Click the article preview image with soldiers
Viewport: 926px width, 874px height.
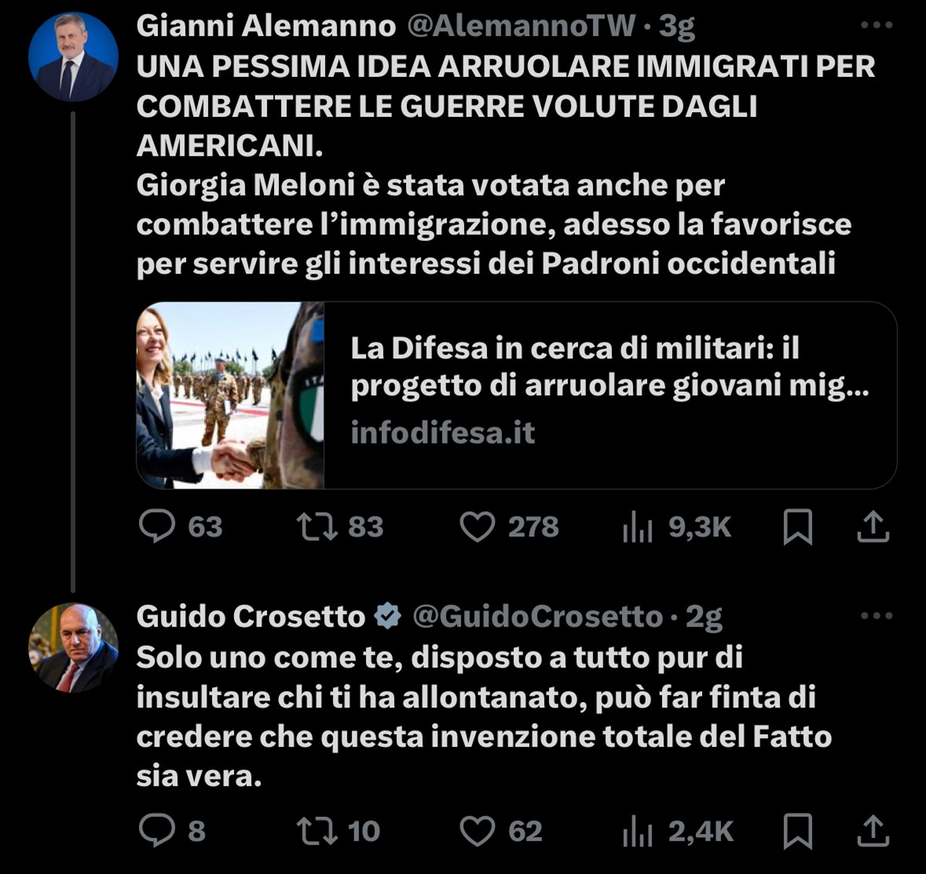[x=230, y=395]
